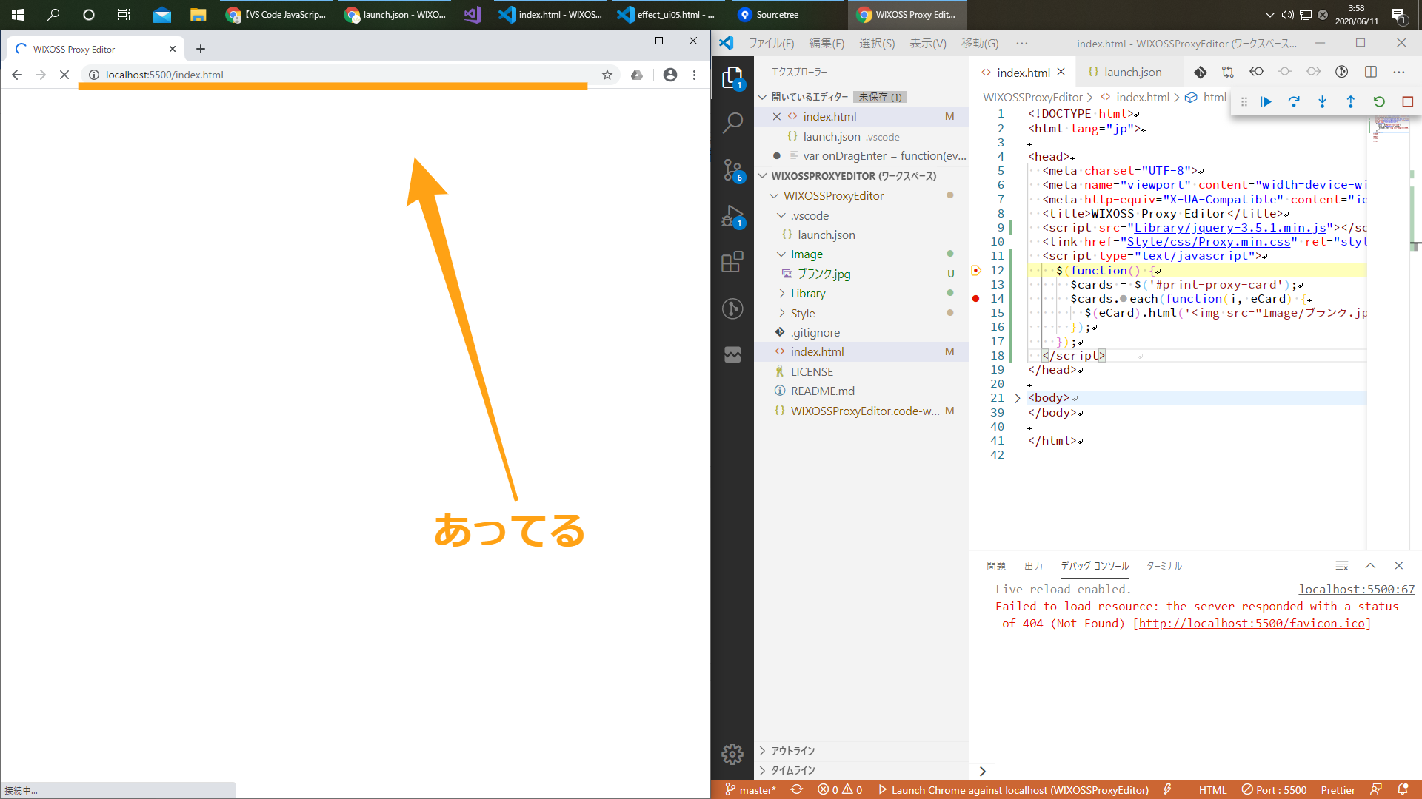The width and height of the screenshot is (1422, 799).
Task: Open the ファイル(F) menu
Action: click(771, 44)
